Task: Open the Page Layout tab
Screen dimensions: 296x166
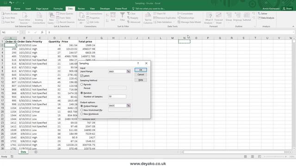Action: click(42, 9)
